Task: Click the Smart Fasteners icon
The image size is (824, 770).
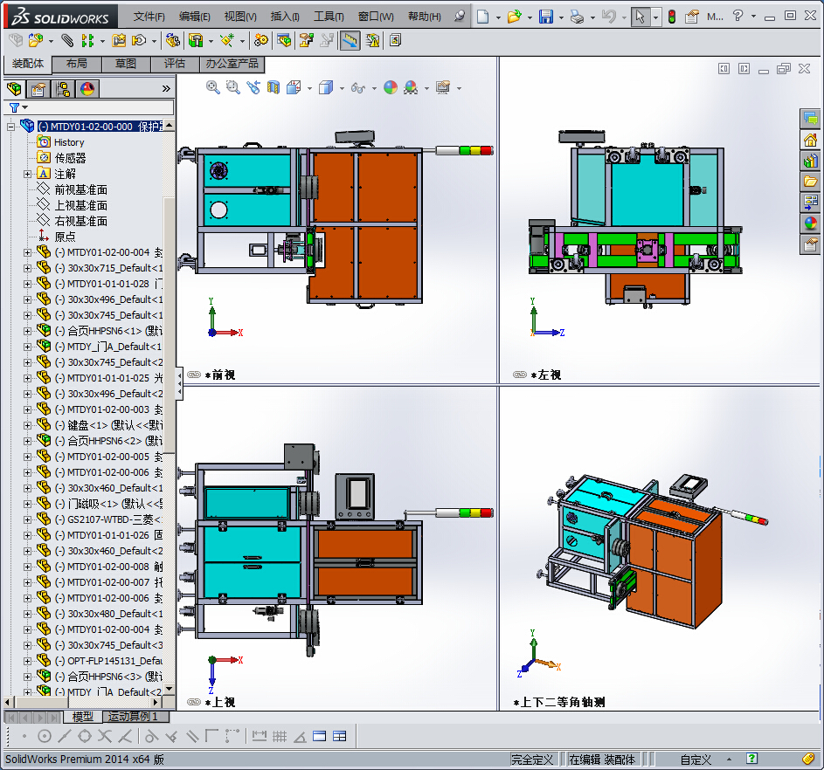Action: coord(120,40)
